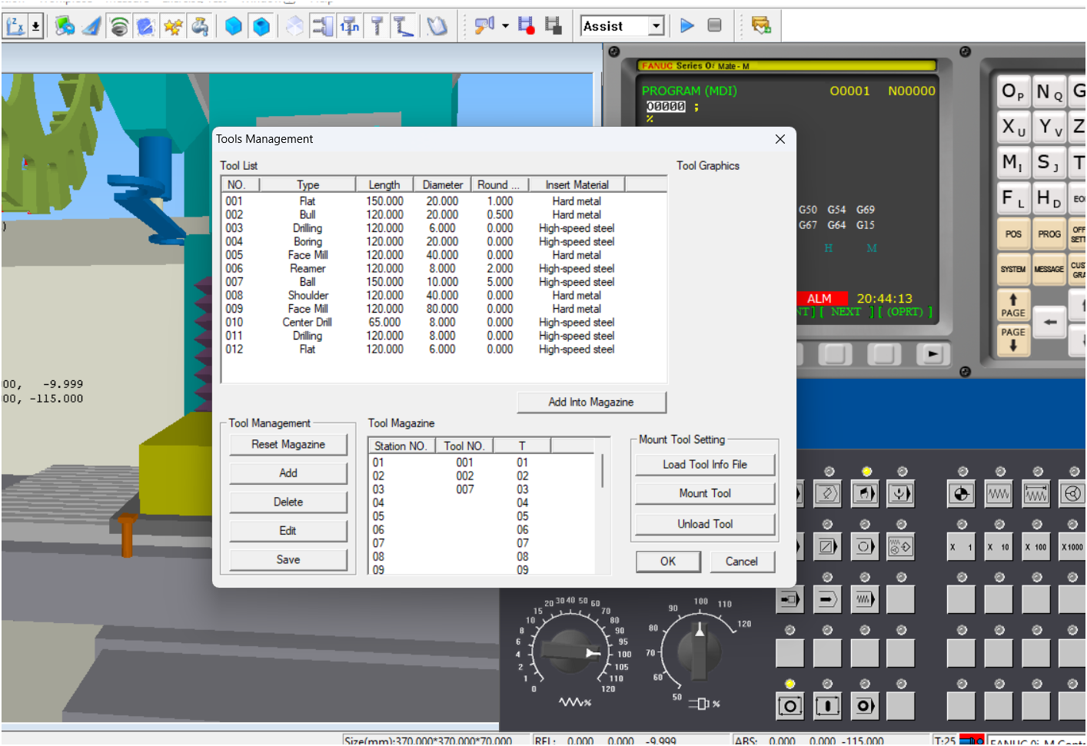Select the Drilling tool 003 row
This screenshot has height=746, width=1087.
click(x=307, y=228)
